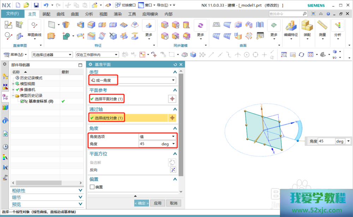The height and width of the screenshot is (217, 353).
Task: Click the dialog's vertical scrollbar
Action: click(x=181, y=123)
